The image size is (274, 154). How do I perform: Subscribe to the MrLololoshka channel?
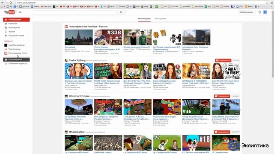[x=222, y=132]
